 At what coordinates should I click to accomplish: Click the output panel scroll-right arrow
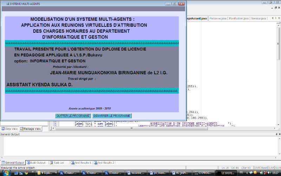[276, 157]
